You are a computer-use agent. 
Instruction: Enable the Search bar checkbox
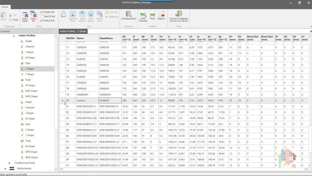point(42,16)
